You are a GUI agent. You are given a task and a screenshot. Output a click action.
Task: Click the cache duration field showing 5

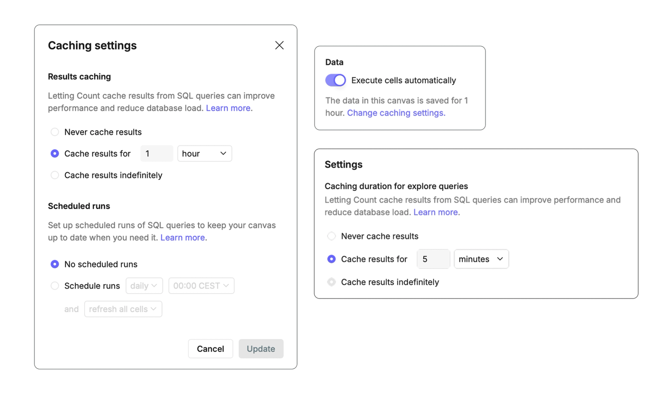[x=433, y=259]
